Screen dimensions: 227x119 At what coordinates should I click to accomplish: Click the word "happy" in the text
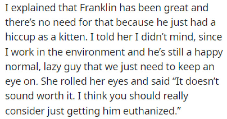tap(209, 53)
